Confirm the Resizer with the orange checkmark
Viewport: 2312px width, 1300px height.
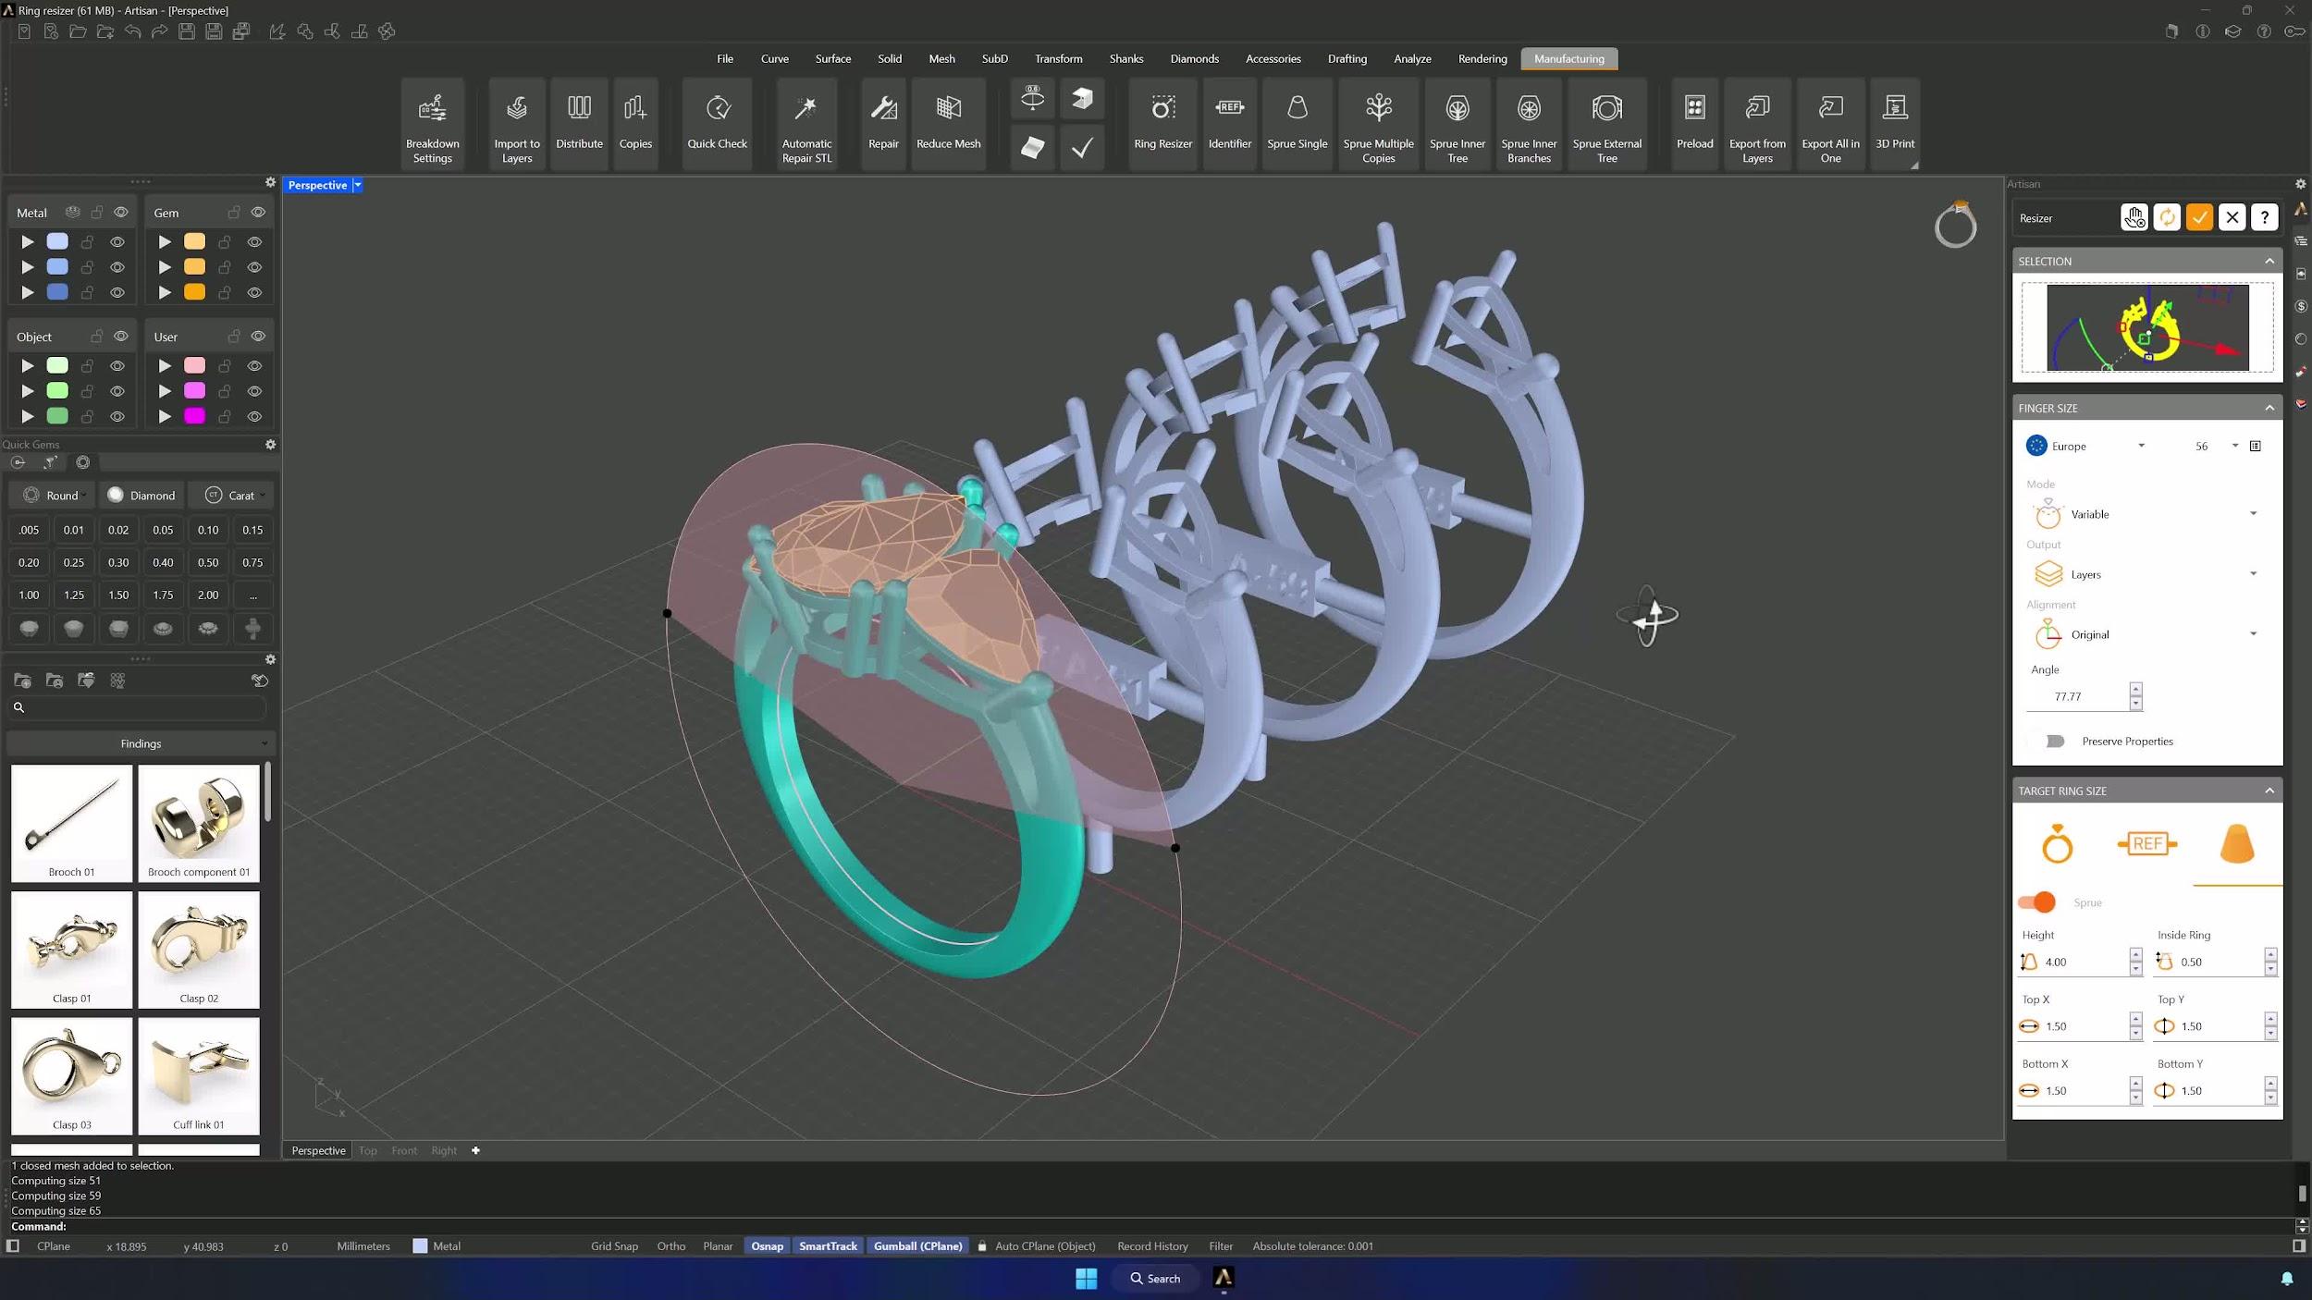[2199, 217]
